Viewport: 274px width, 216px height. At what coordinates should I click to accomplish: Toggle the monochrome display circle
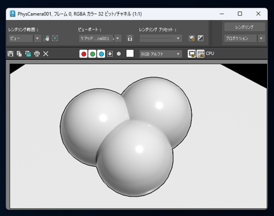tap(119, 54)
